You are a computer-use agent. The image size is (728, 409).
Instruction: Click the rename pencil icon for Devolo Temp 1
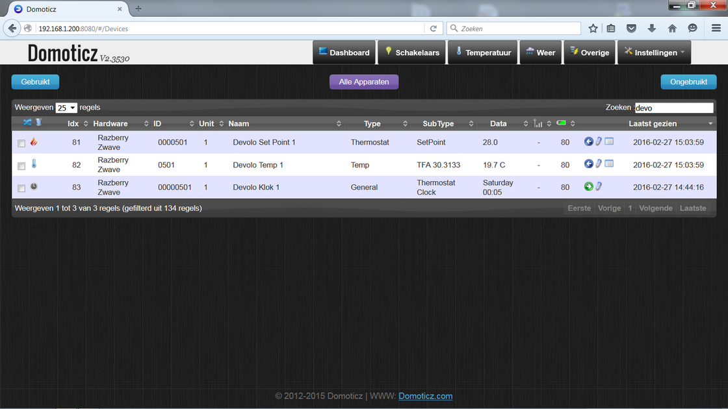(x=599, y=163)
